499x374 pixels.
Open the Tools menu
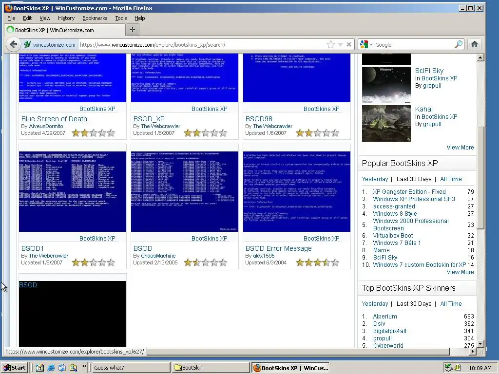coord(121,18)
